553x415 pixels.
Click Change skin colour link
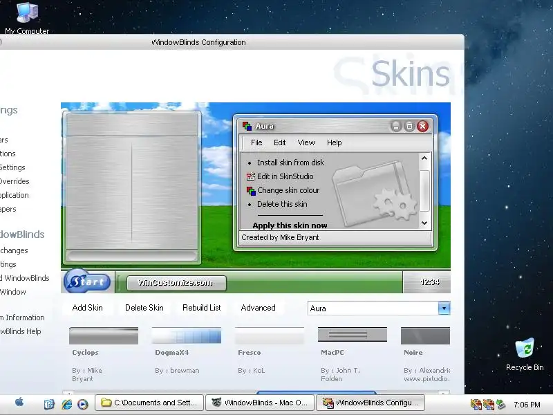(288, 191)
